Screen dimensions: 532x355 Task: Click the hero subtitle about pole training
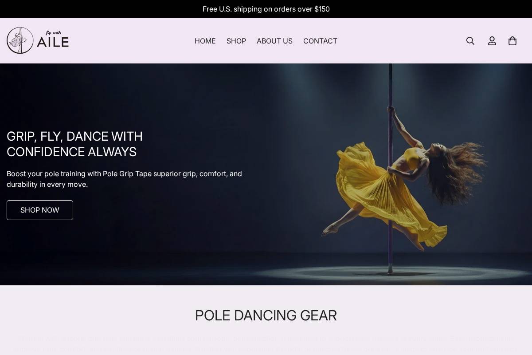point(124,179)
